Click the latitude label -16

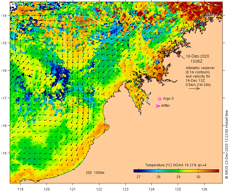(4, 71)
